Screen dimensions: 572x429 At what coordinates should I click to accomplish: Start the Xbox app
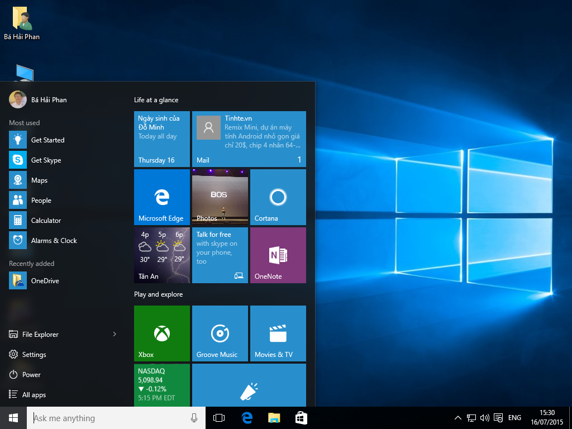tap(161, 333)
